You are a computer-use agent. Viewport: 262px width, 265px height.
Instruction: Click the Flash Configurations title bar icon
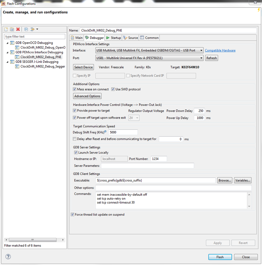[x=3, y=3]
